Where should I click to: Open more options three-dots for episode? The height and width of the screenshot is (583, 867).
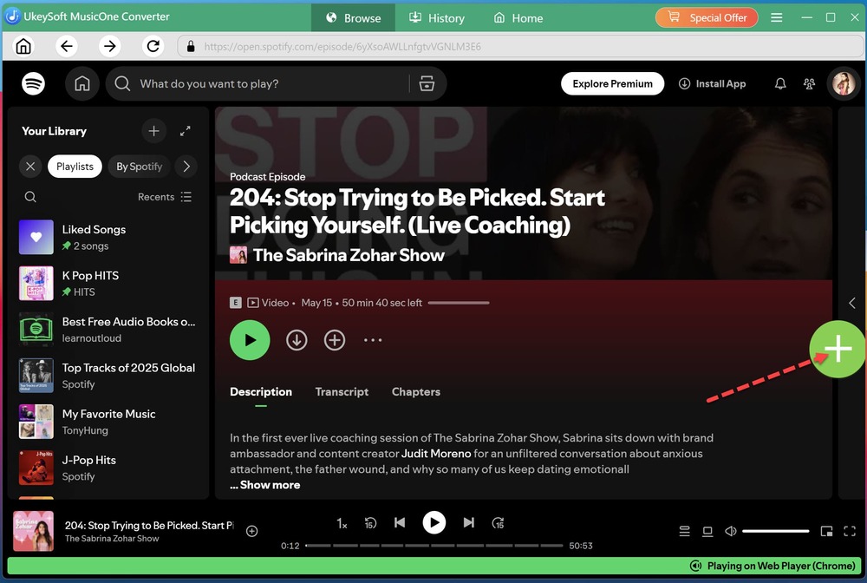point(373,339)
